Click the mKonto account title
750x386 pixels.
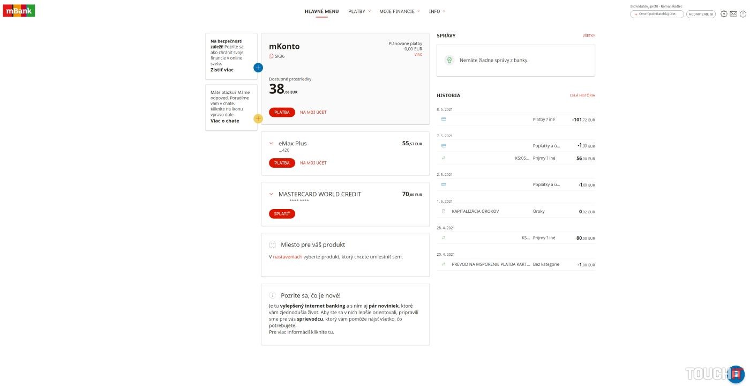284,46
